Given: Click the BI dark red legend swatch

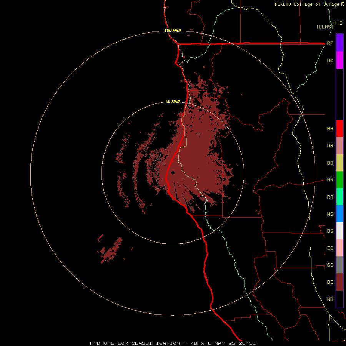Looking at the screenshot, I should pyautogui.click(x=339, y=282).
